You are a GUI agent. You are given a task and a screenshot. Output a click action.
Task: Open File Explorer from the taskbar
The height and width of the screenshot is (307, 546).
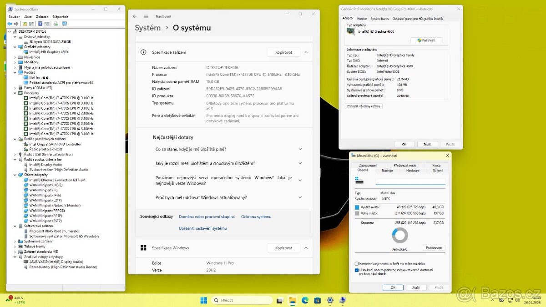[292, 300]
